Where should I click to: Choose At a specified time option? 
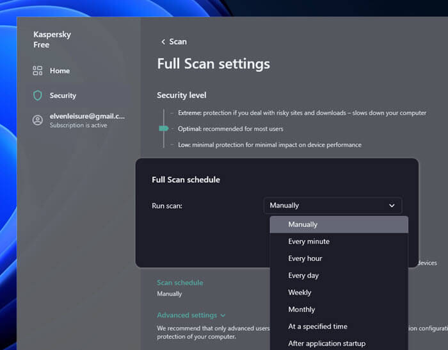(339, 326)
